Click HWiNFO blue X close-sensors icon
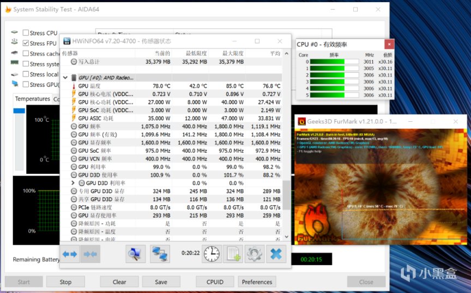 [276, 254]
